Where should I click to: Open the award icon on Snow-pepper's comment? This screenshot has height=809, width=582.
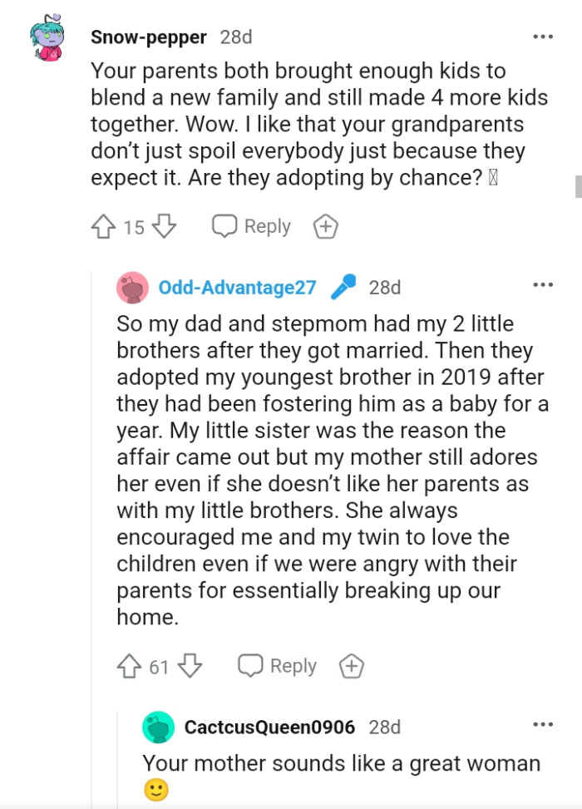324,225
